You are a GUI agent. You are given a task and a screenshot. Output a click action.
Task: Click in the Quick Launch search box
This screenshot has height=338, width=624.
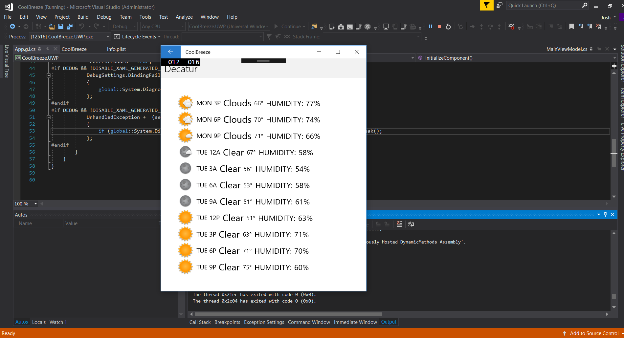pyautogui.click(x=544, y=6)
